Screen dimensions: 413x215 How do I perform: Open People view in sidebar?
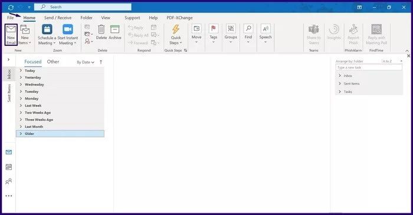(9, 181)
